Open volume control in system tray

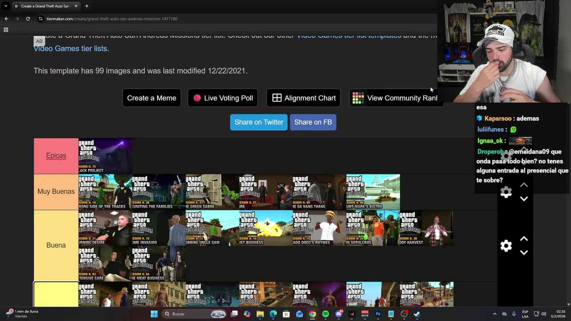pyautogui.click(x=543, y=314)
